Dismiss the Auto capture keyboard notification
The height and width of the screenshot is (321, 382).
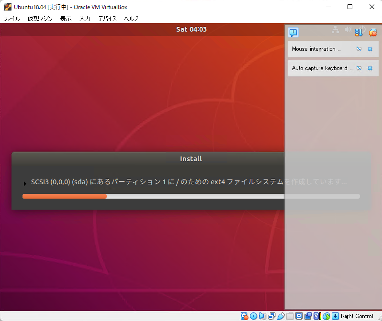pos(370,68)
